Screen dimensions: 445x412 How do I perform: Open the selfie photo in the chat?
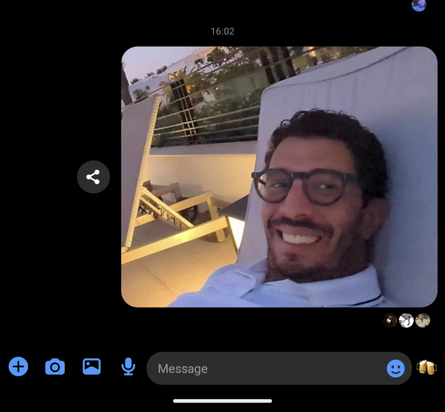[x=279, y=177]
